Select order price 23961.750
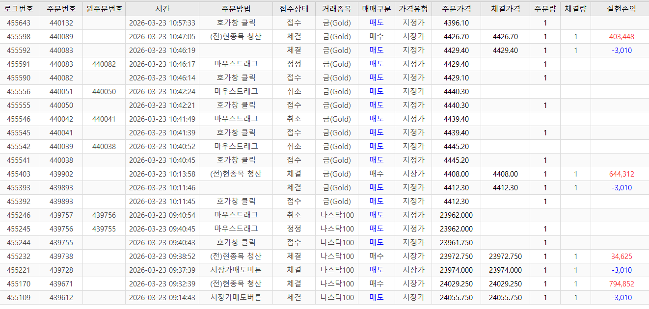 point(456,243)
